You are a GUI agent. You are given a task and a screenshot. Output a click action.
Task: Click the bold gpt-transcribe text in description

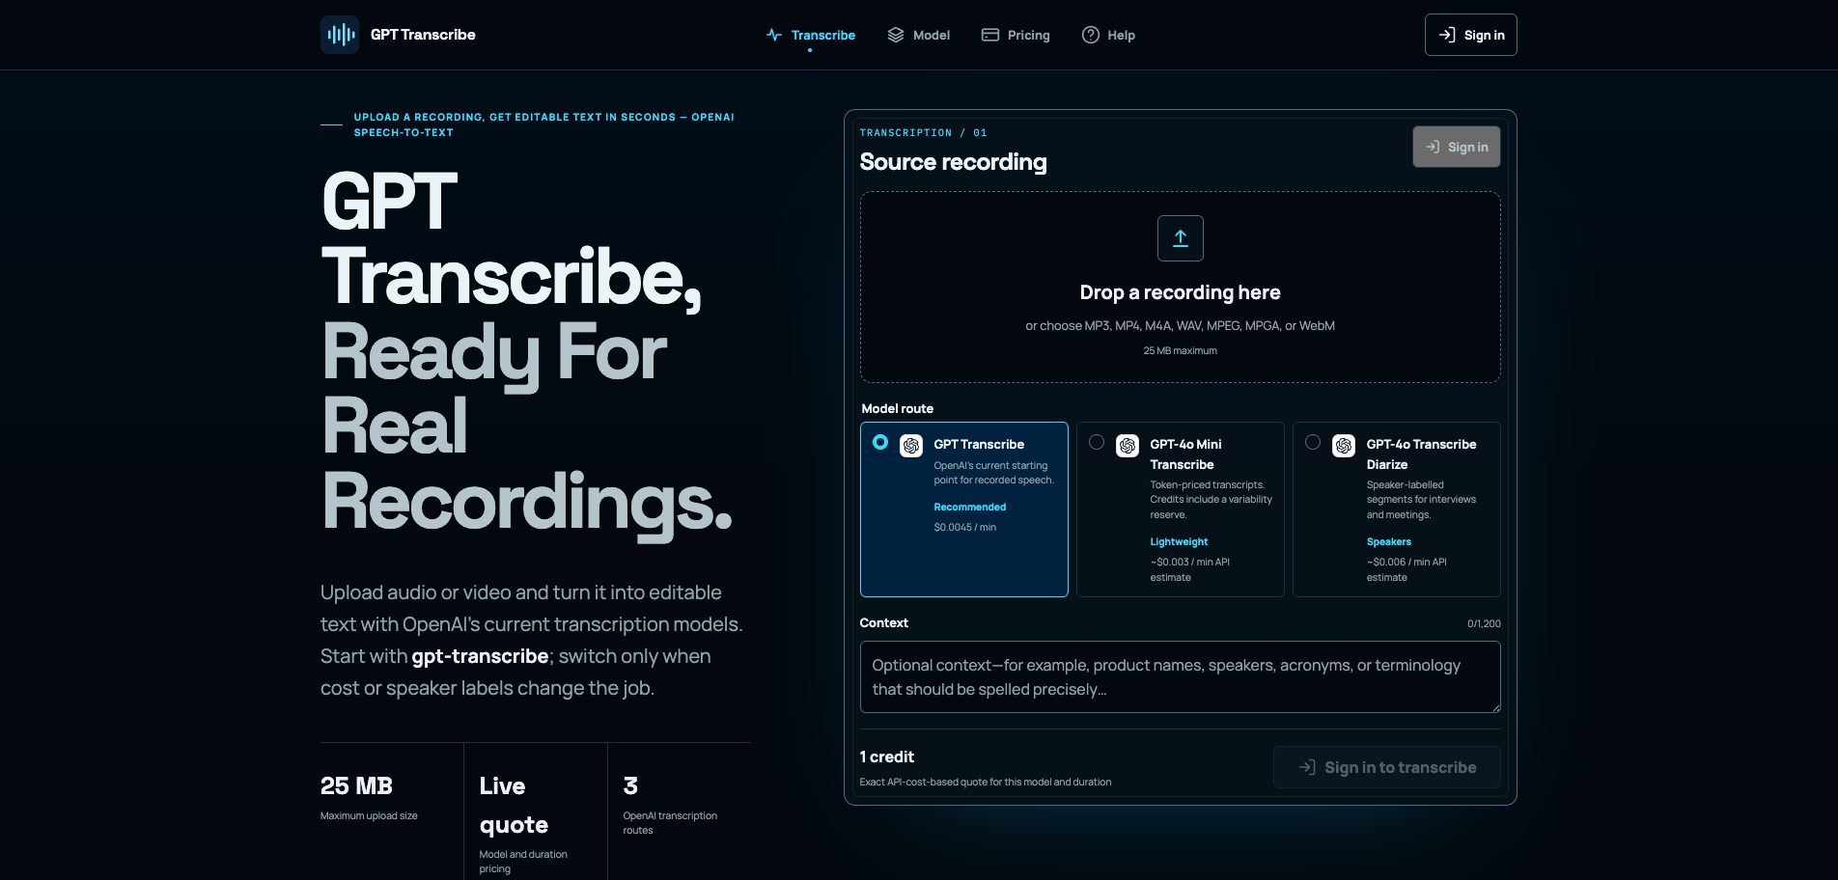(x=481, y=656)
